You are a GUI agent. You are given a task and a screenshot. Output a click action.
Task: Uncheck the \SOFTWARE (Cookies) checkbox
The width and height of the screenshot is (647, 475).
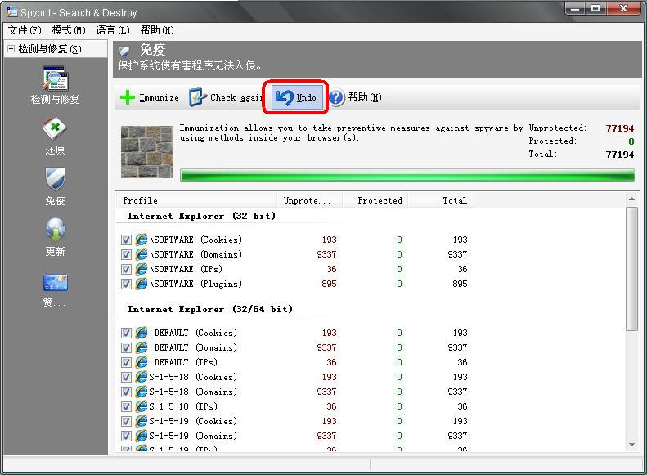click(126, 240)
